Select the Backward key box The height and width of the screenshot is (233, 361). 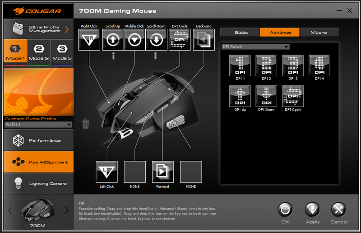tap(204, 40)
